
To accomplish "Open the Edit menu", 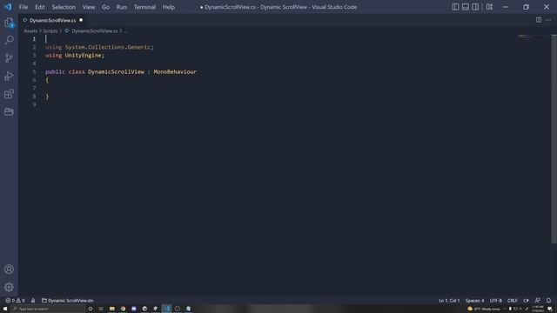I will pyautogui.click(x=40, y=7).
